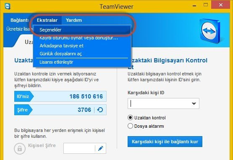Select Arkadaşına tavsiye et menu entry
The height and width of the screenshot is (160, 233).
pos(82,46)
